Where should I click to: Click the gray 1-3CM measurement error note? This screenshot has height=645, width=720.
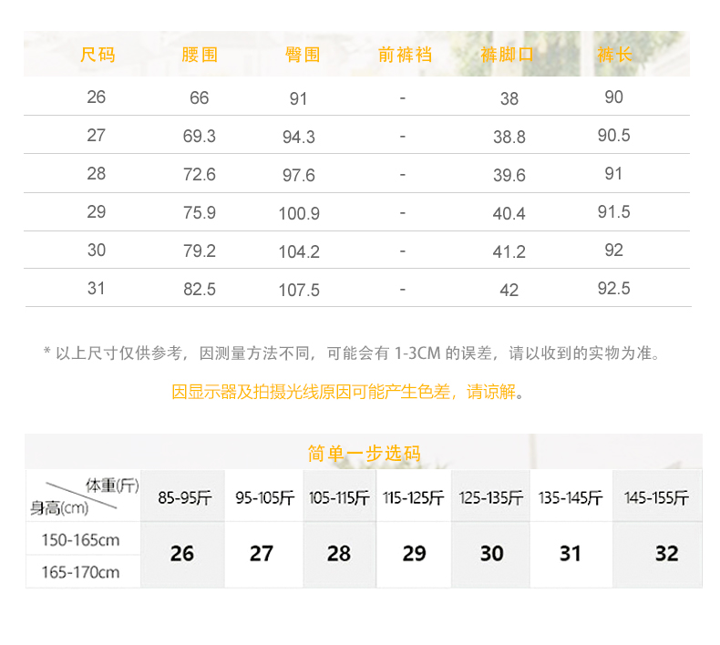coord(352,353)
